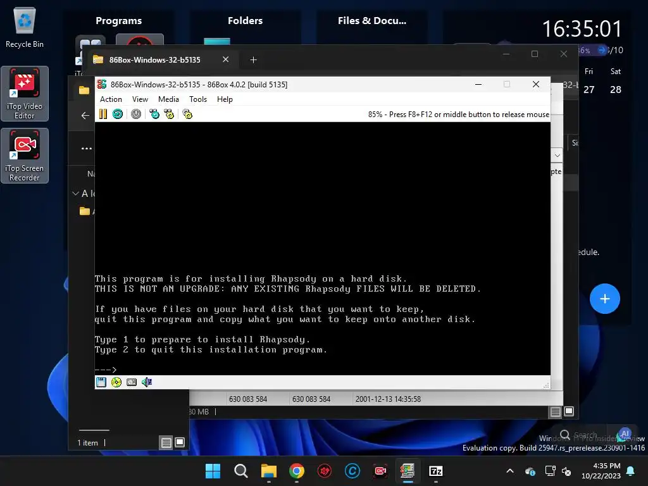Click the cloud sync tray icon
648x486 pixels.
point(530,471)
